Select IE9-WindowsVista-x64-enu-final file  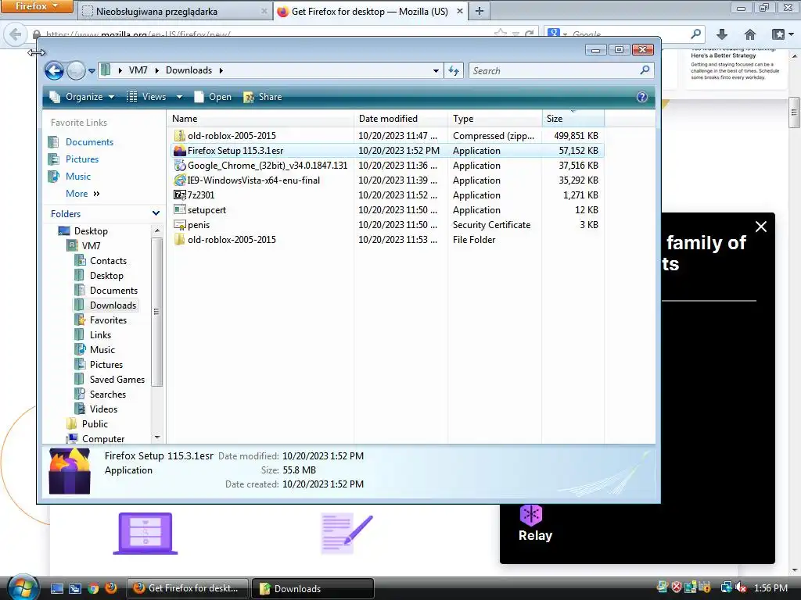tap(386, 180)
